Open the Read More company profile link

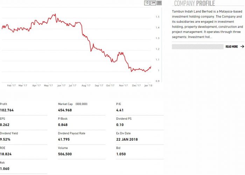[232, 47]
